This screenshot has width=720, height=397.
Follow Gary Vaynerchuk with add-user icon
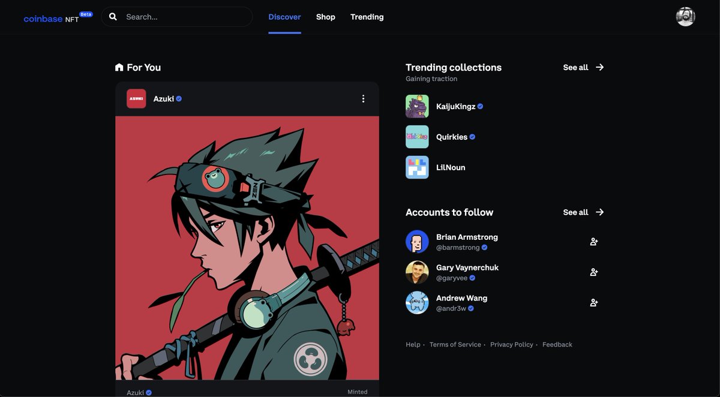click(x=594, y=272)
